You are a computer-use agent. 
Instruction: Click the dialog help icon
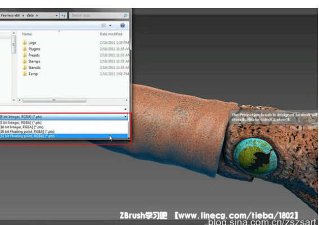123,25
